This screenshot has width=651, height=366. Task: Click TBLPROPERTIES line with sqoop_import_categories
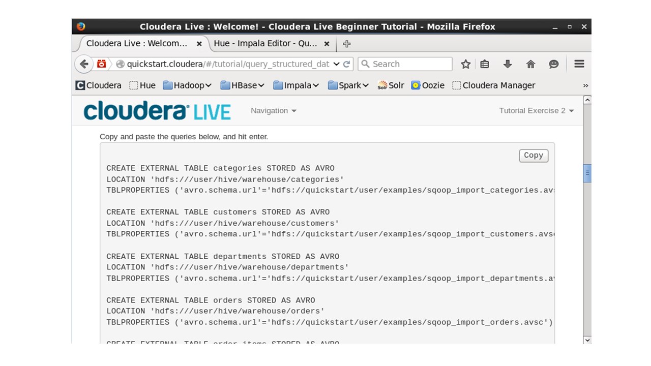(330, 190)
